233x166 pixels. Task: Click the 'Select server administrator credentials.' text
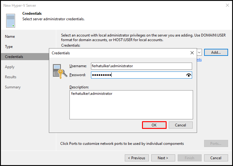click(x=53, y=19)
